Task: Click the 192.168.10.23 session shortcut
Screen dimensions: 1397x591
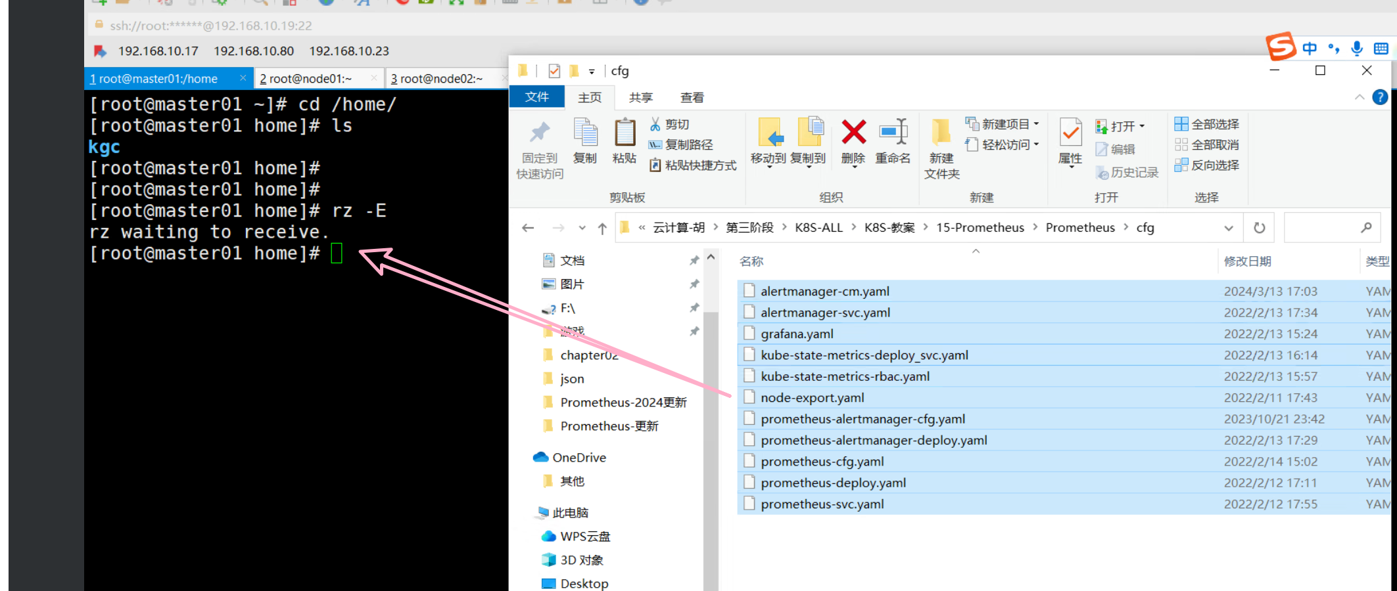Action: (349, 51)
